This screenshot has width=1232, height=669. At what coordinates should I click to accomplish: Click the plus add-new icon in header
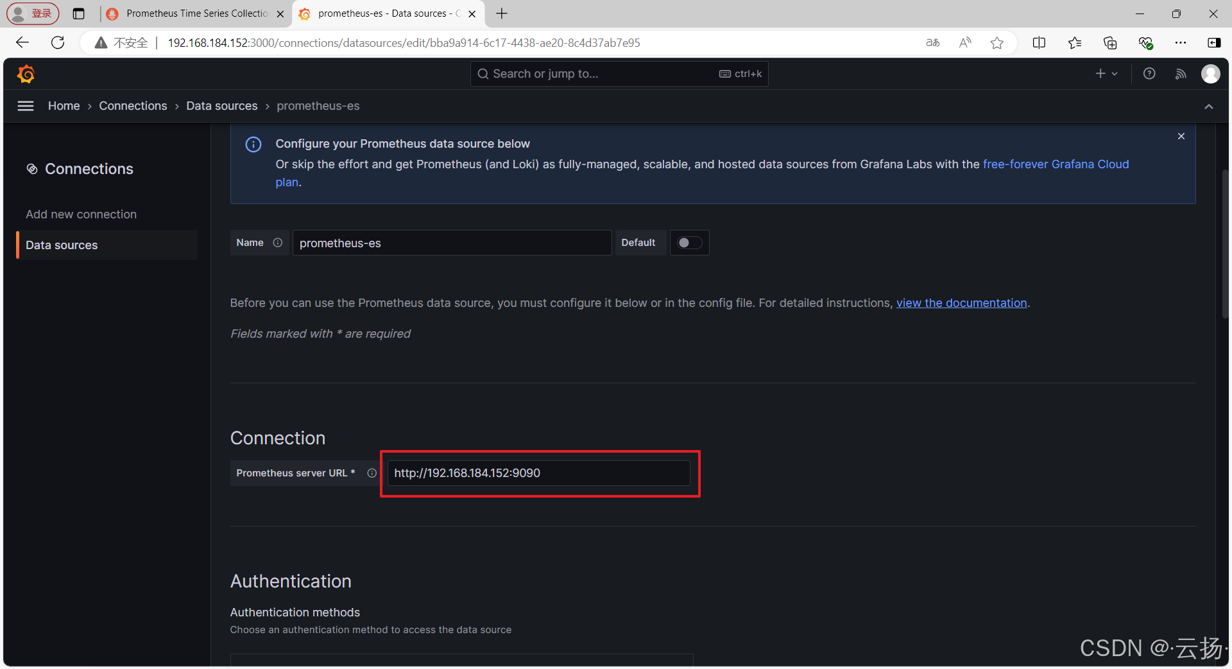(x=1106, y=74)
